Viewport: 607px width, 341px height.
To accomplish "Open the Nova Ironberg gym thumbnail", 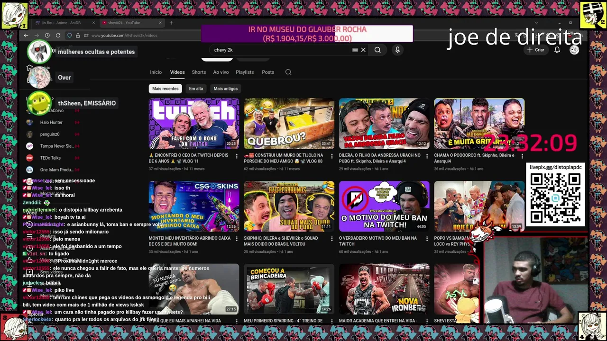I will 384,289.
